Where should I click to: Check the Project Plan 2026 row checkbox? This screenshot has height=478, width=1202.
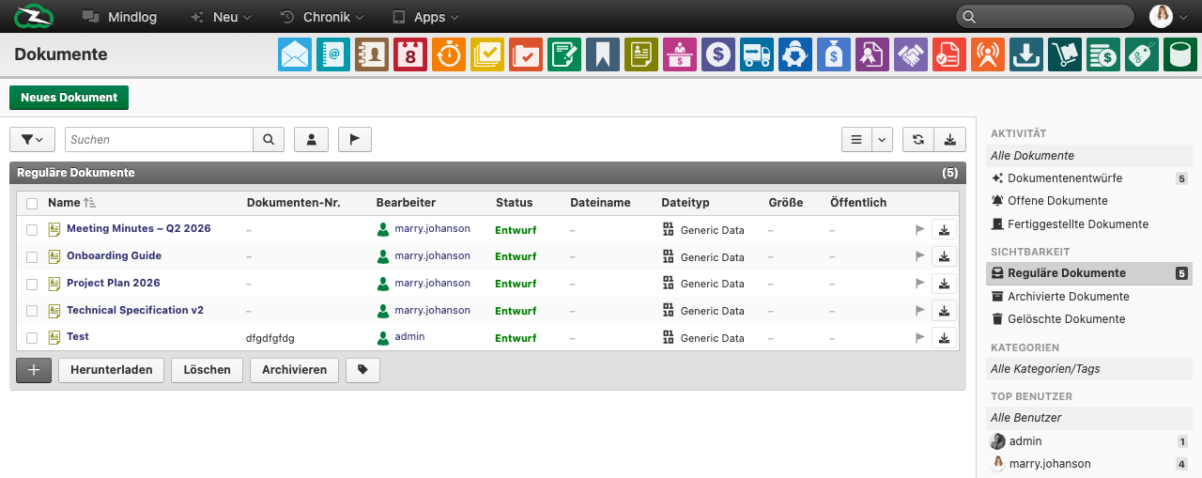(x=32, y=284)
